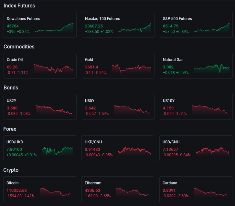The image size is (235, 206).
Task: Select the S&P 500 Futures title
Action: tap(177, 19)
